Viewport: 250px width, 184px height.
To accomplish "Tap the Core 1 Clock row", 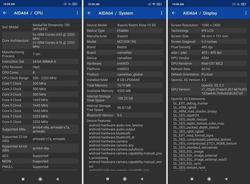I will pyautogui.click(x=40, y=83).
